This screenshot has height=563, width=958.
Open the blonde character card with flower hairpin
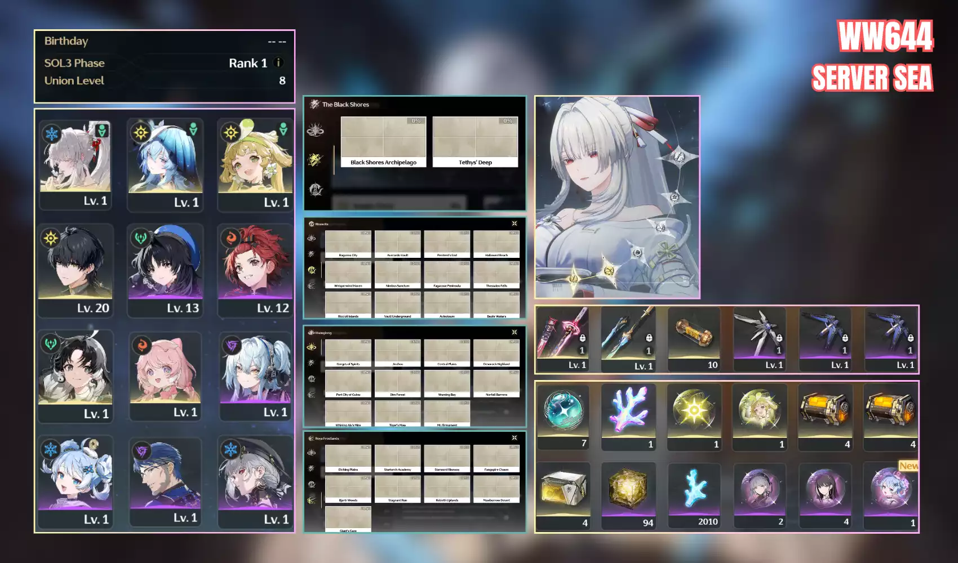[x=255, y=165]
